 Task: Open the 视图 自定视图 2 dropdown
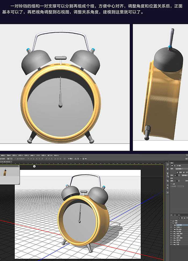[x=182, y=169]
